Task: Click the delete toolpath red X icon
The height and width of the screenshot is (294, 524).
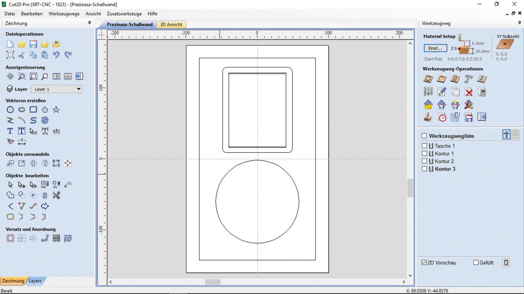Action: [468, 92]
